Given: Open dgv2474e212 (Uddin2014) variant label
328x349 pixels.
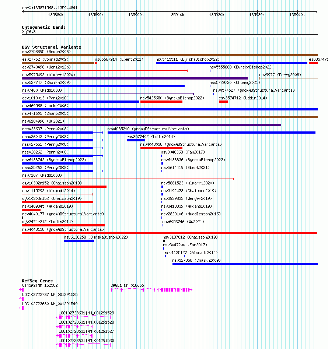Looking at the screenshot, I should coord(48,222).
